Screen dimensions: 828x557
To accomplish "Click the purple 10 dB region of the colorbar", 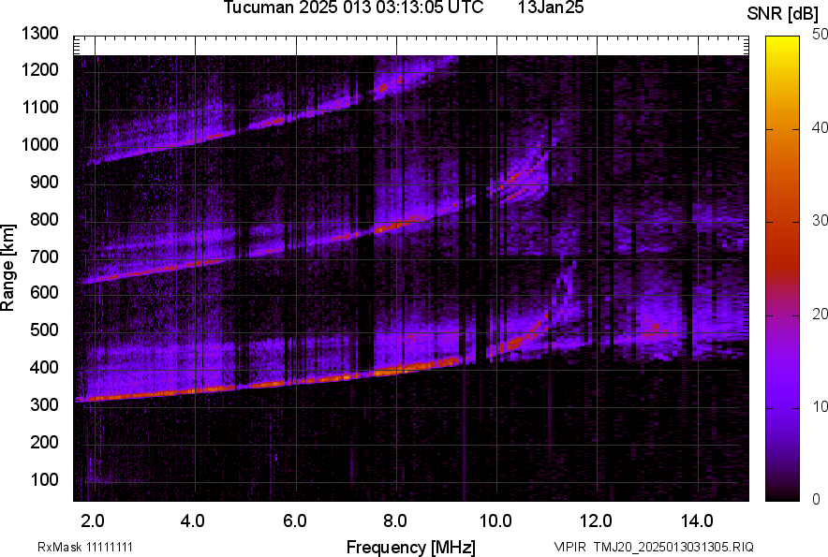I will [x=782, y=406].
